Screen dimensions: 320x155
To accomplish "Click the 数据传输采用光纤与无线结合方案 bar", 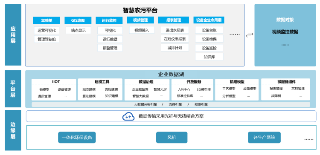I will pyautogui.click(x=171, y=116).
